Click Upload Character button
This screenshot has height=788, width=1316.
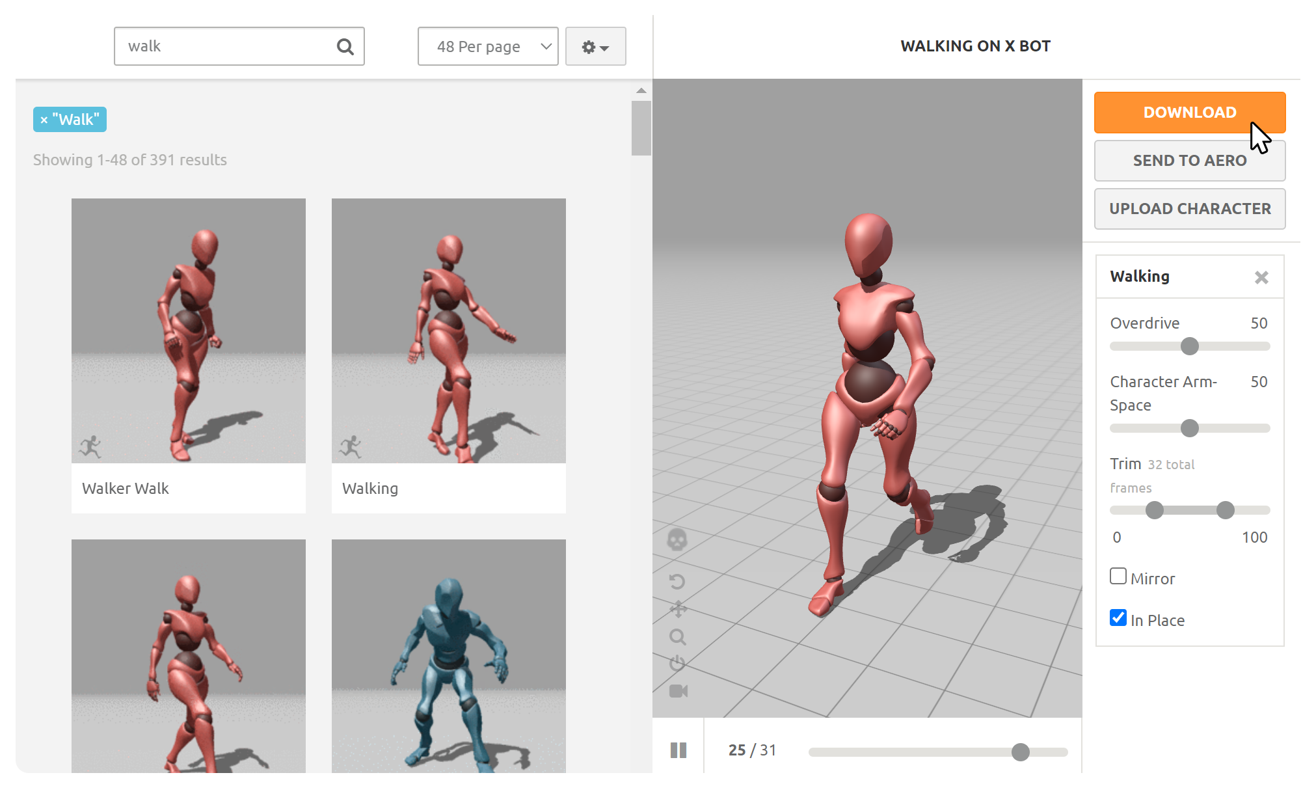1190,209
